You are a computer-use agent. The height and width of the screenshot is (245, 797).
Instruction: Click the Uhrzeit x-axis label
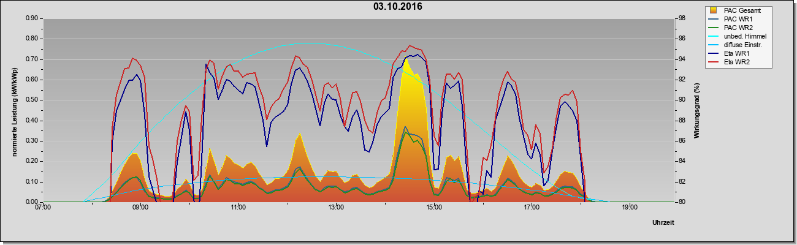point(663,223)
